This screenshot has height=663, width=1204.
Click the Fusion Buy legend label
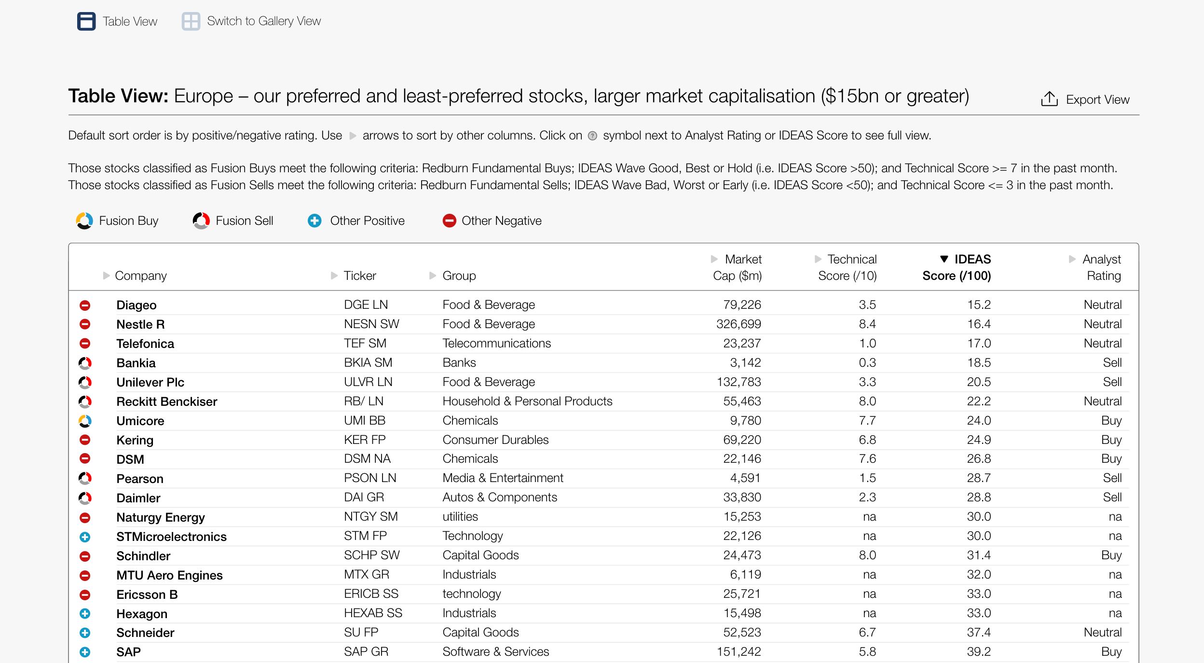[x=129, y=221]
